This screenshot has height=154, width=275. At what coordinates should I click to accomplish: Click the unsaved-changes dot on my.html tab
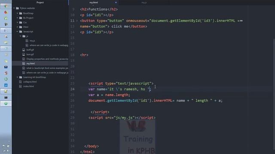116,3
